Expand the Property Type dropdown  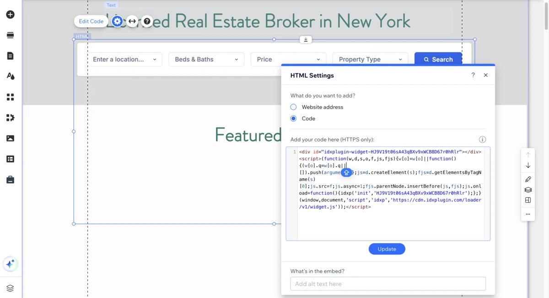click(x=370, y=60)
